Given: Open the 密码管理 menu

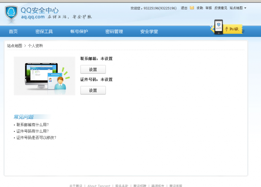Looking at the screenshot, I should (x=114, y=31).
